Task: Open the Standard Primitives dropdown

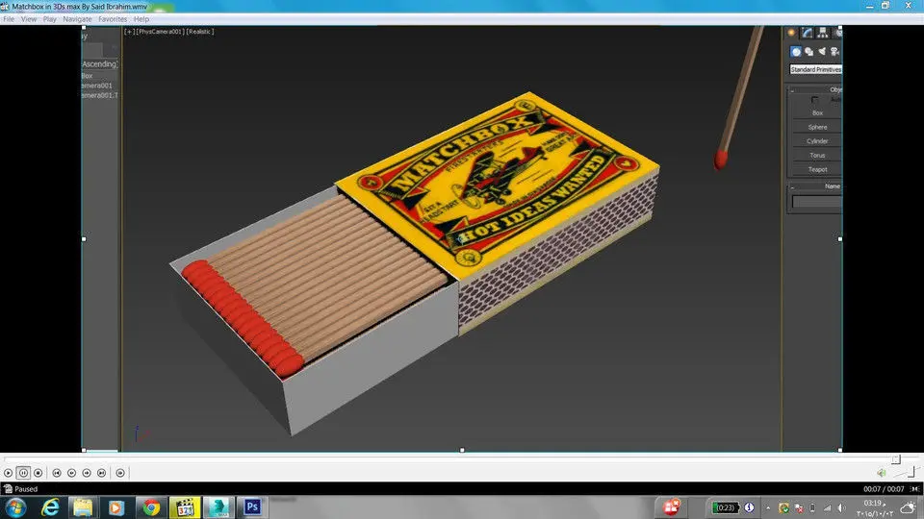Action: 815,69
